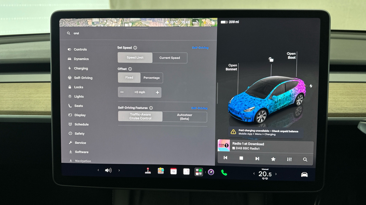The image size is (366, 205).
Task: Open Self-Driving in the sidebar
Action: pyautogui.click(x=80, y=78)
